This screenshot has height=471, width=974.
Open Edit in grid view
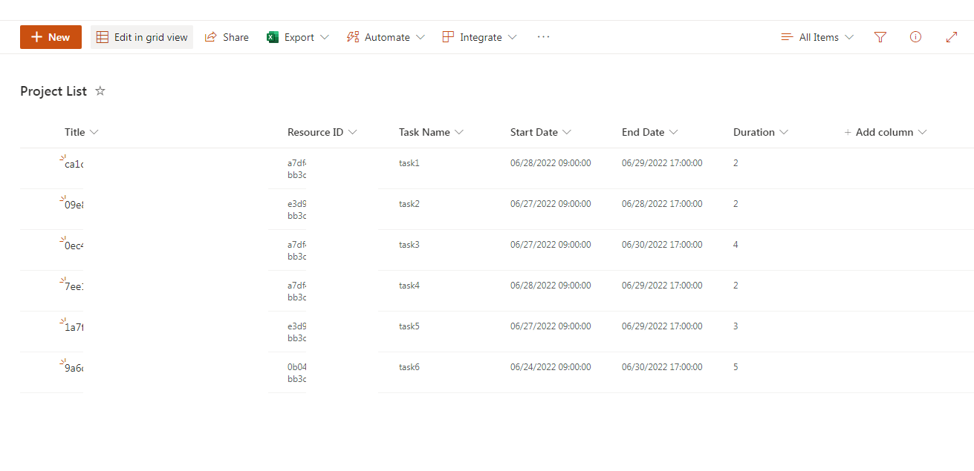coord(142,37)
